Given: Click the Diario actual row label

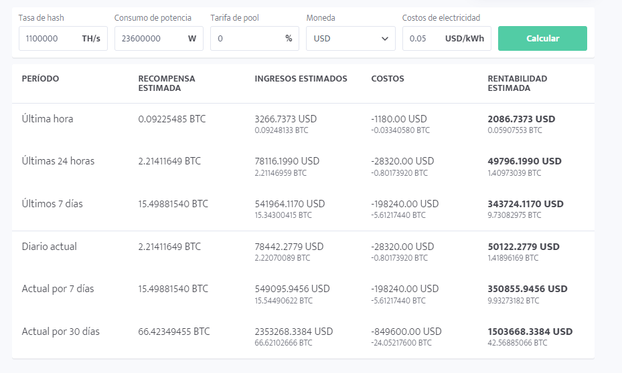Looking at the screenshot, I should pos(50,247).
